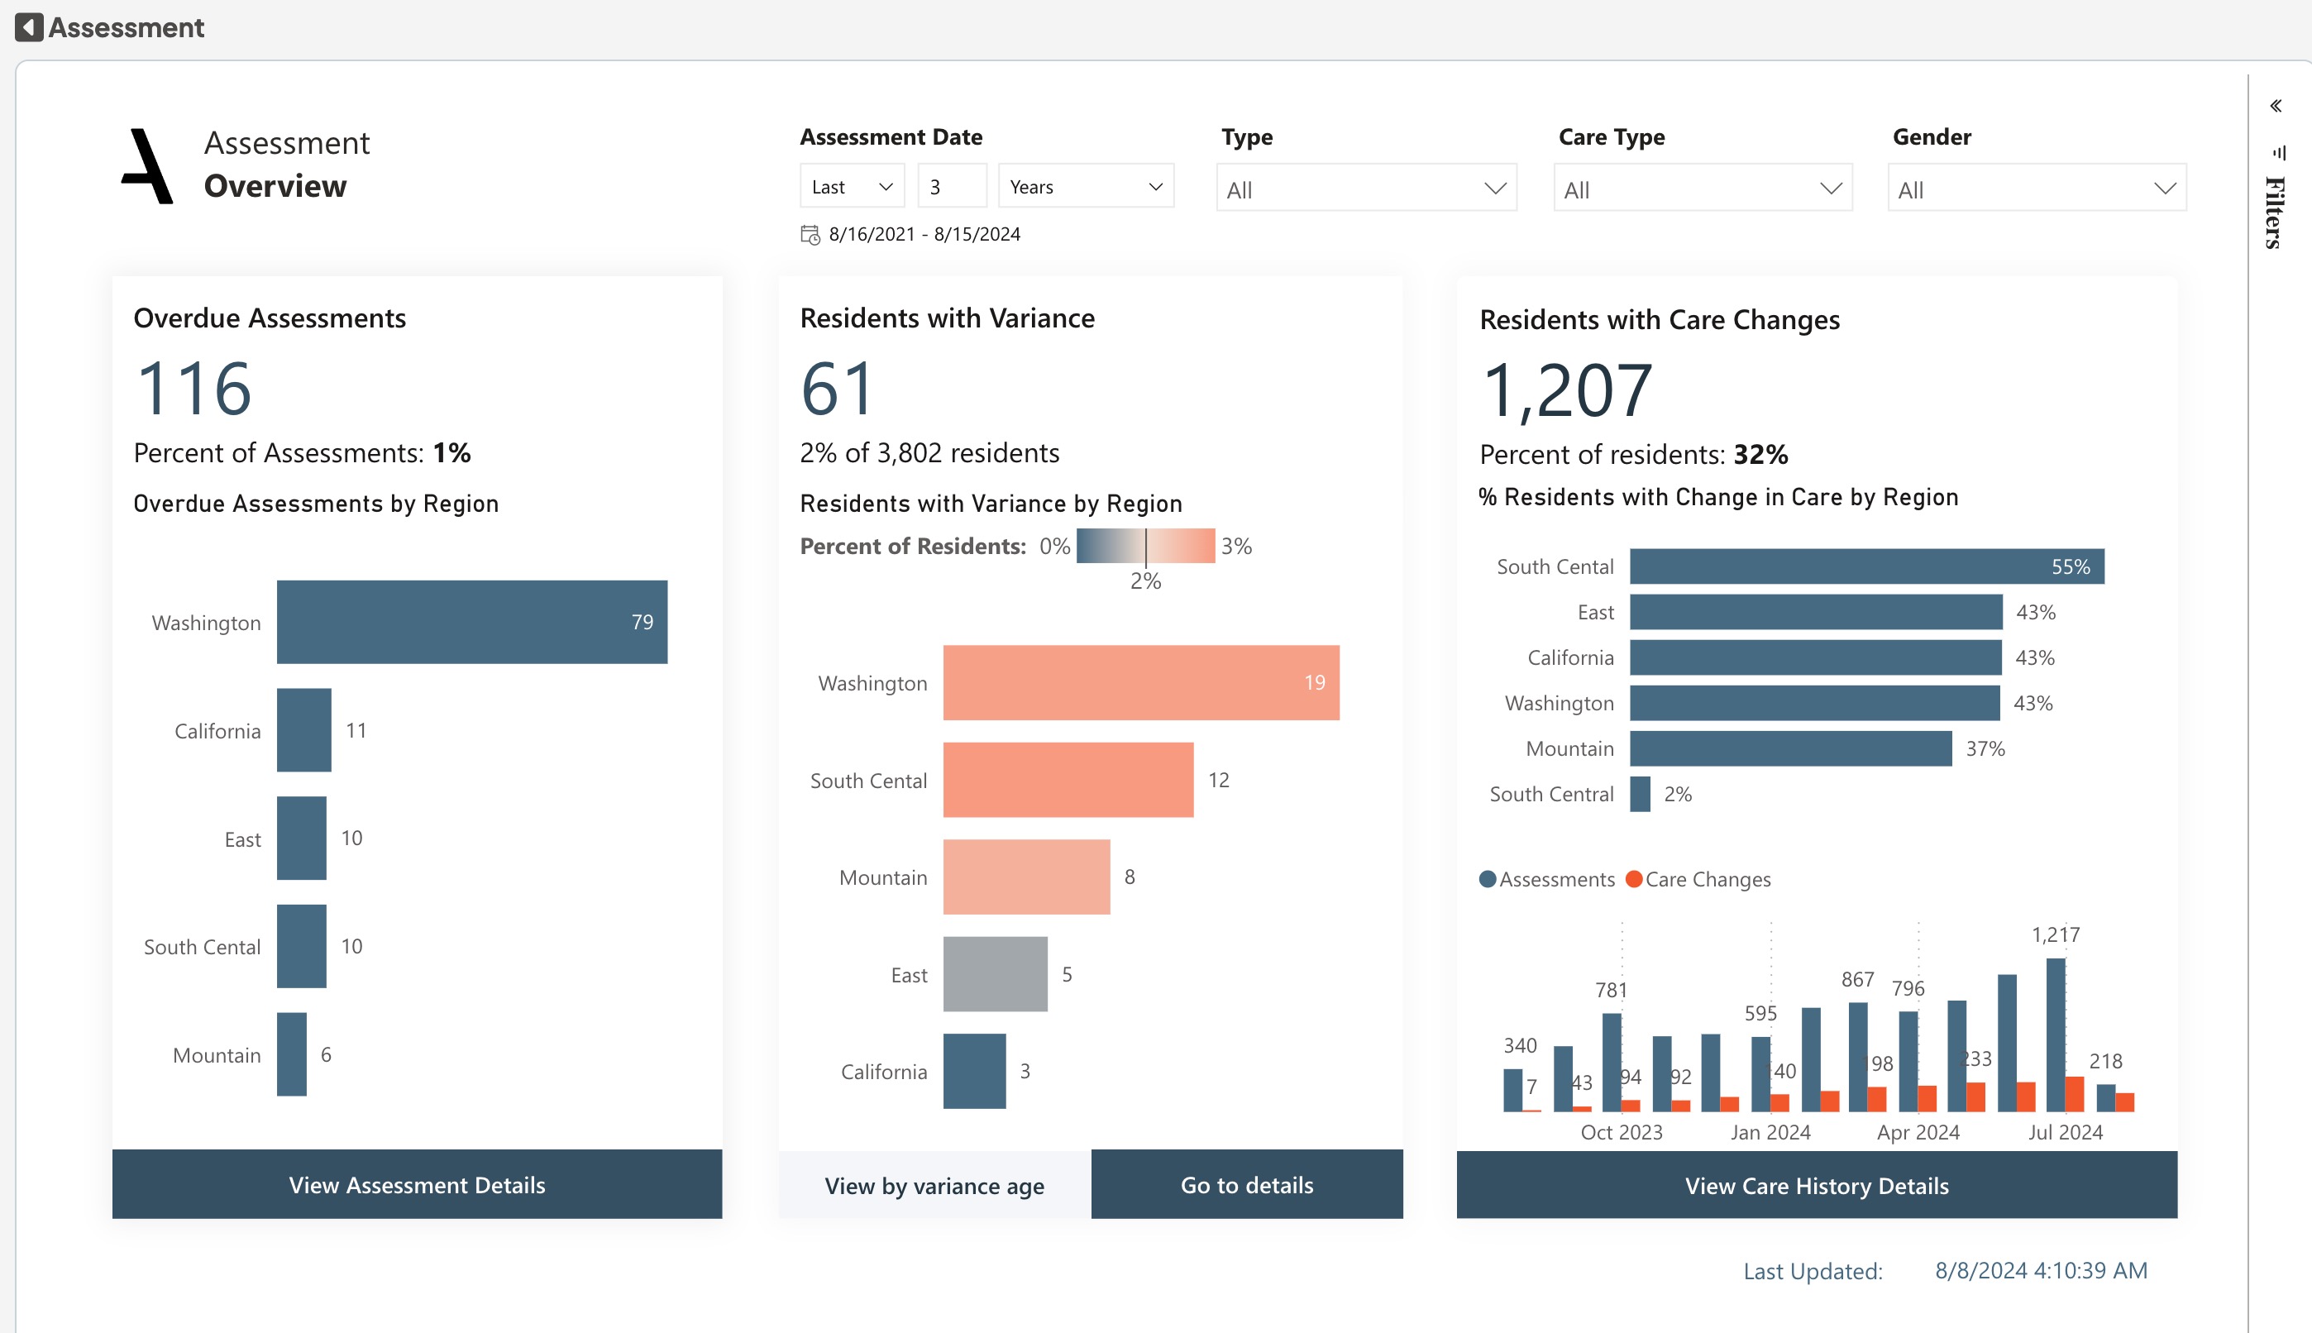Select South Cental 55% care change bar

pyautogui.click(x=1865, y=566)
